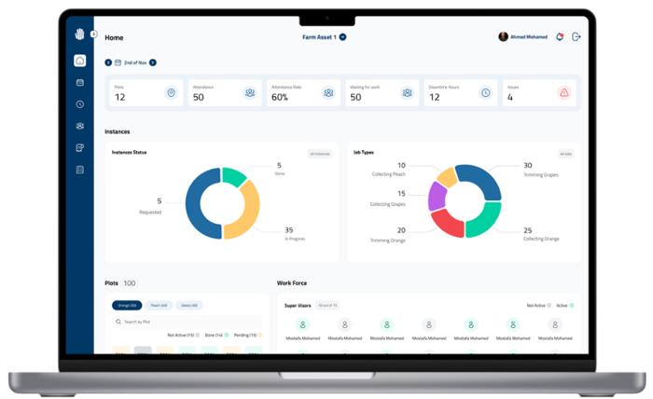Select the Orange plots tab pill
The height and width of the screenshot is (399, 653).
(127, 306)
